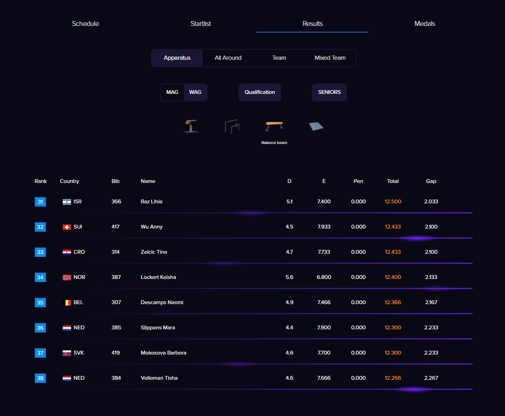Image resolution: width=505 pixels, height=416 pixels.
Task: Click the Norway flag icon
Action: click(67, 278)
